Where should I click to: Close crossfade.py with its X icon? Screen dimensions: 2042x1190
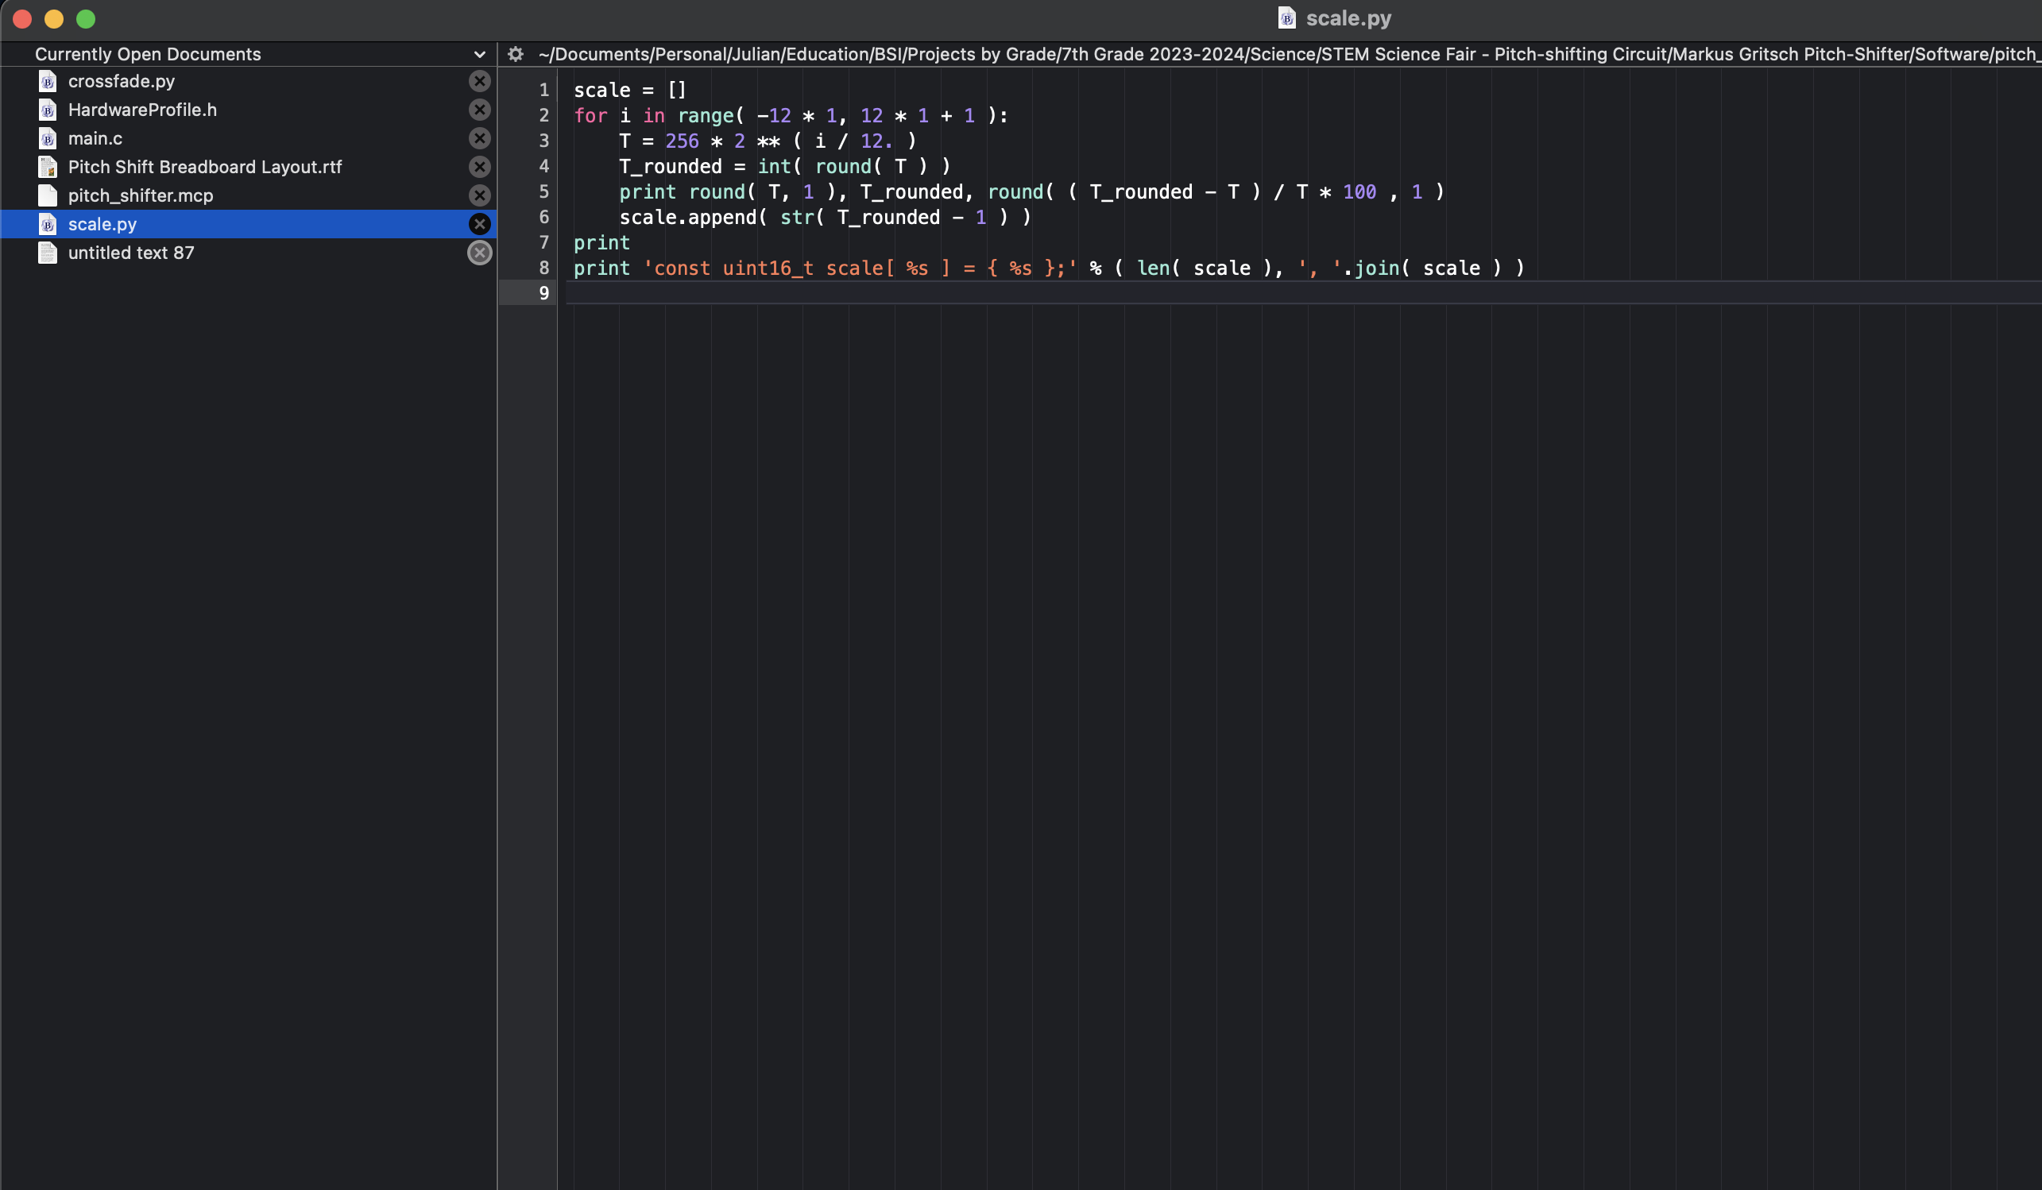(x=480, y=81)
